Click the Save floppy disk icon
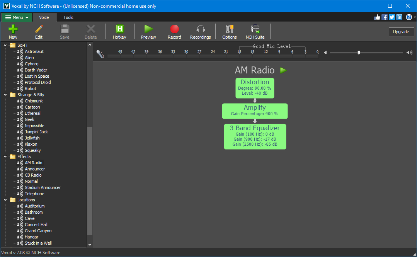The image size is (417, 257). (x=65, y=29)
